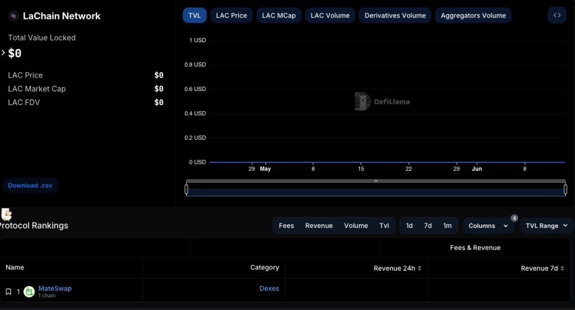
Task: Click the embed code icon button
Action: [556, 15]
